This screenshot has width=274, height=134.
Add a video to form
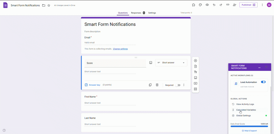(195, 83)
